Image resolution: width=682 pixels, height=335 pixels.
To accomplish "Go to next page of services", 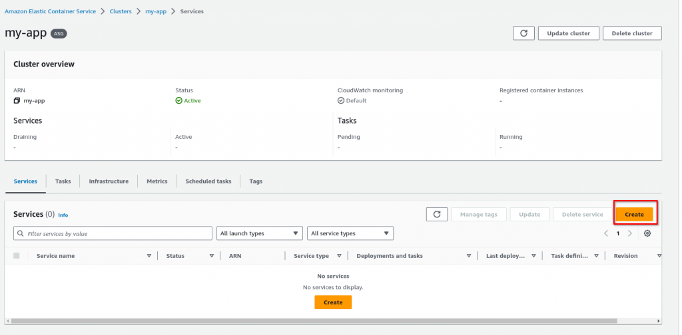I will pyautogui.click(x=630, y=233).
